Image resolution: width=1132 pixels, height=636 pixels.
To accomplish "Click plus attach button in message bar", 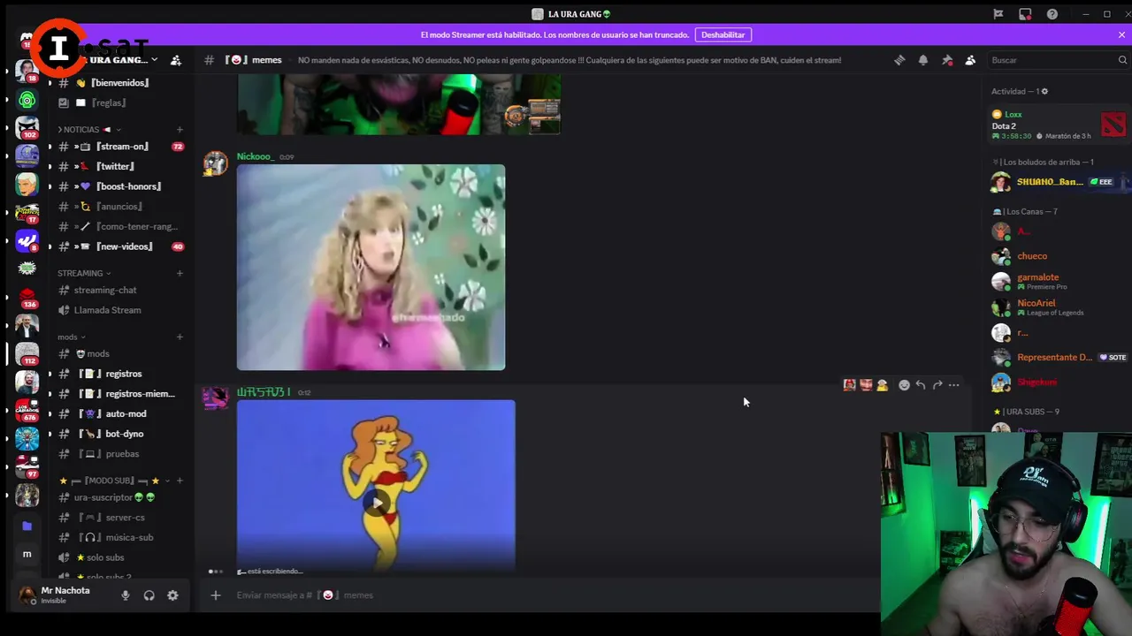I will (215, 595).
